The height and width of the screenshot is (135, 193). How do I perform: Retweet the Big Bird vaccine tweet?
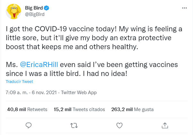click(74, 125)
